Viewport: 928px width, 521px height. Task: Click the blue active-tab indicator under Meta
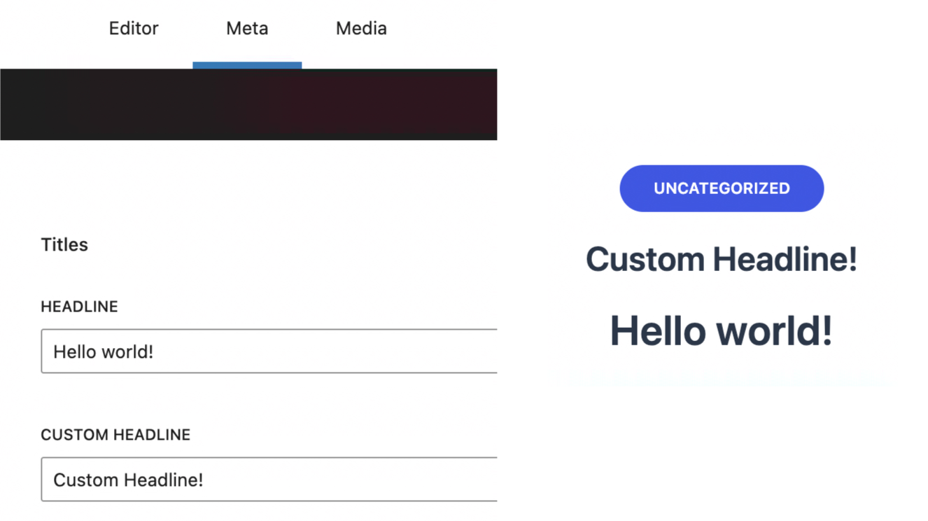click(247, 66)
